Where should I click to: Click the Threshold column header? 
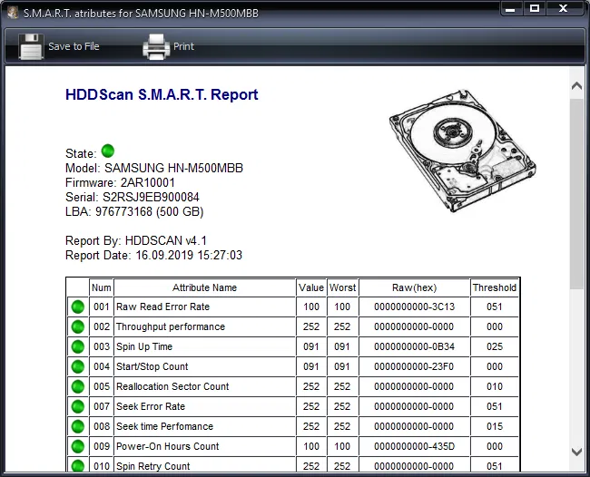point(495,287)
